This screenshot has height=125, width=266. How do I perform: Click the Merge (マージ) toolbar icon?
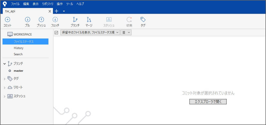[89, 20]
